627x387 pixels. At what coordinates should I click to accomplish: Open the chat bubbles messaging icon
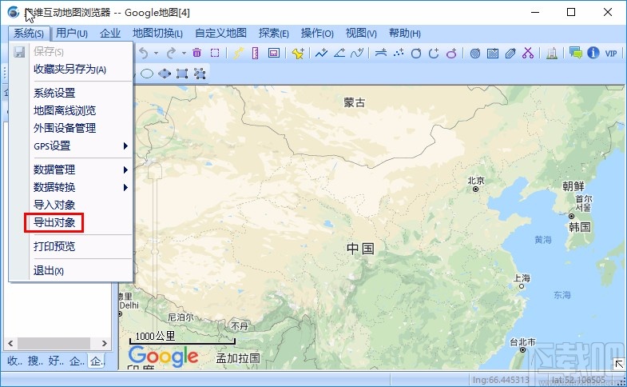[575, 53]
